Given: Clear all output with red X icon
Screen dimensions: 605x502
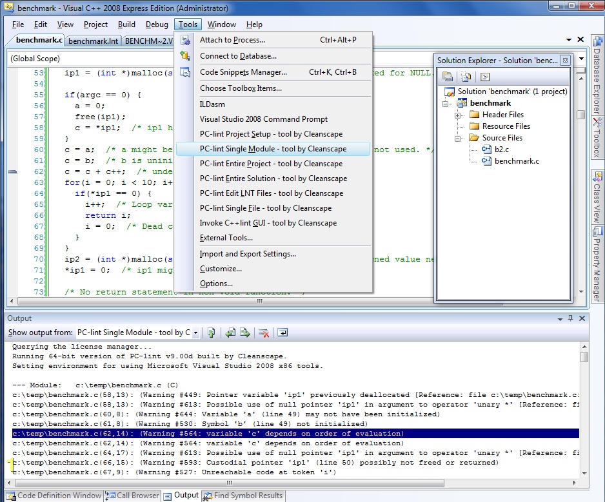Looking at the screenshot, I should [x=264, y=333].
